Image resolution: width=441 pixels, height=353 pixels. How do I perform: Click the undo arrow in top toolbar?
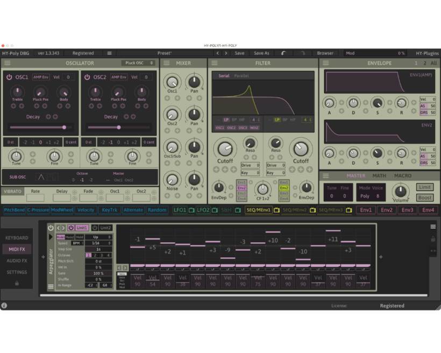283,53
